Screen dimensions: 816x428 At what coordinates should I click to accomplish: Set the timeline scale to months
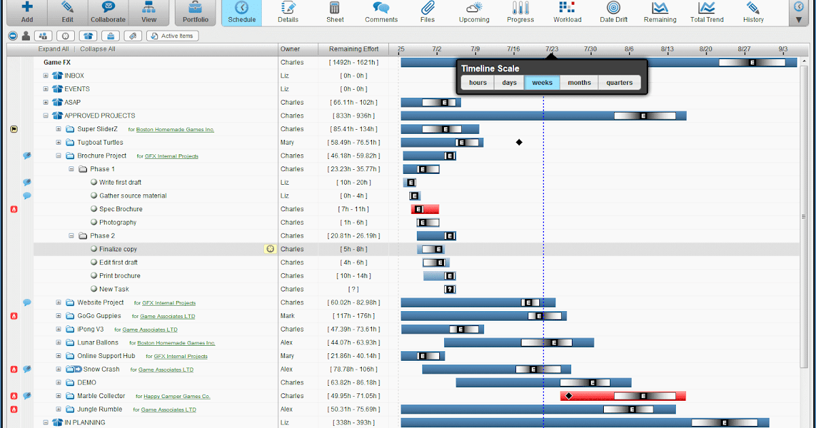click(579, 82)
